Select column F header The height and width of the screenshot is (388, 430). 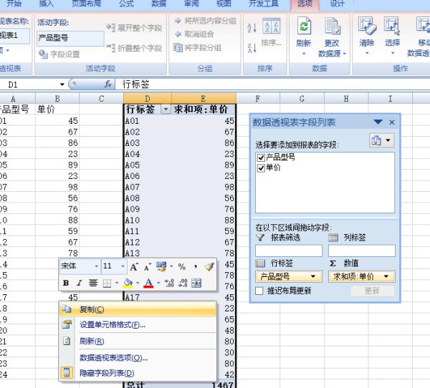coord(258,98)
